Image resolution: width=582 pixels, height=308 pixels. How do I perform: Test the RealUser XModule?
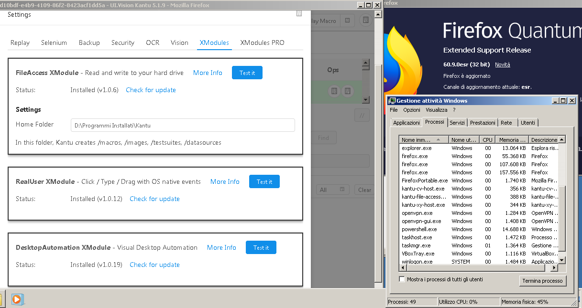(264, 181)
